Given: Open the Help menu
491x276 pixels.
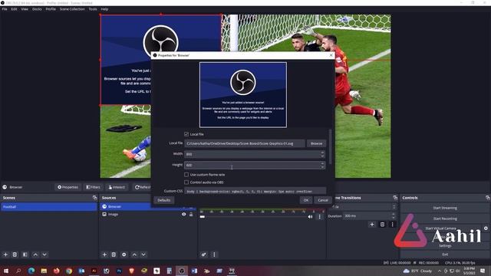Looking at the screenshot, I should click(104, 9).
